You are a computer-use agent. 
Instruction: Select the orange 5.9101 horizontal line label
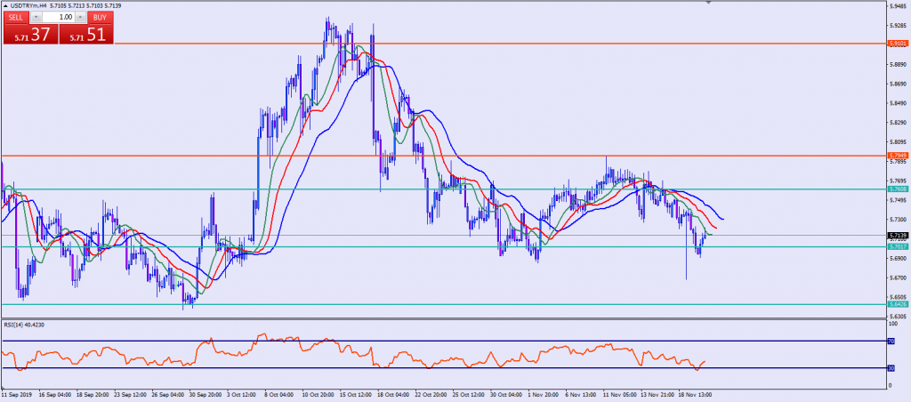tap(899, 43)
